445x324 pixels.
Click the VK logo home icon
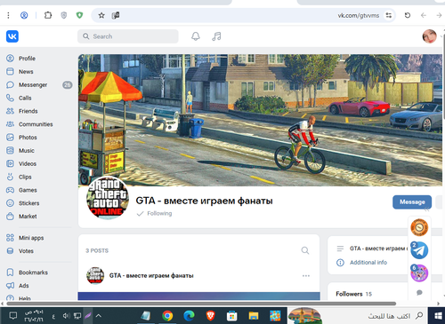(x=12, y=36)
